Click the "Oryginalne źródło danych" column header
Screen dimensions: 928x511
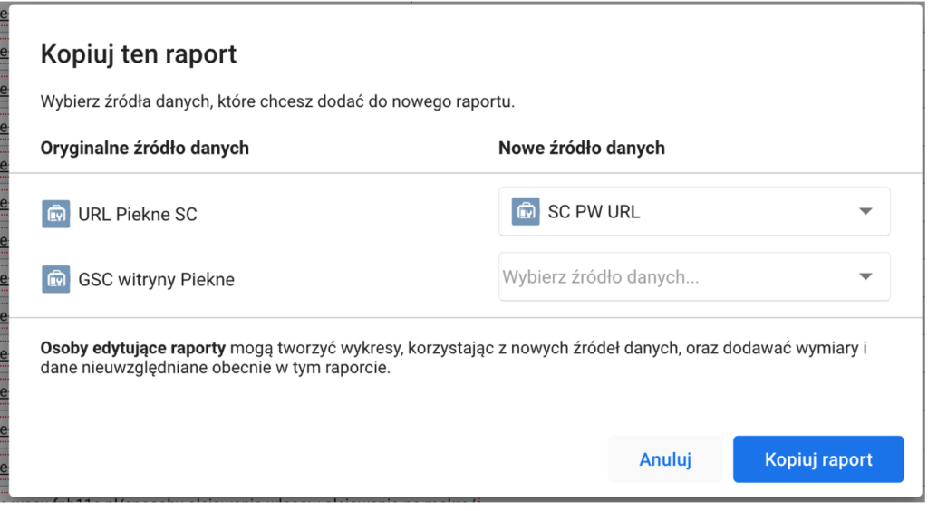tap(145, 148)
